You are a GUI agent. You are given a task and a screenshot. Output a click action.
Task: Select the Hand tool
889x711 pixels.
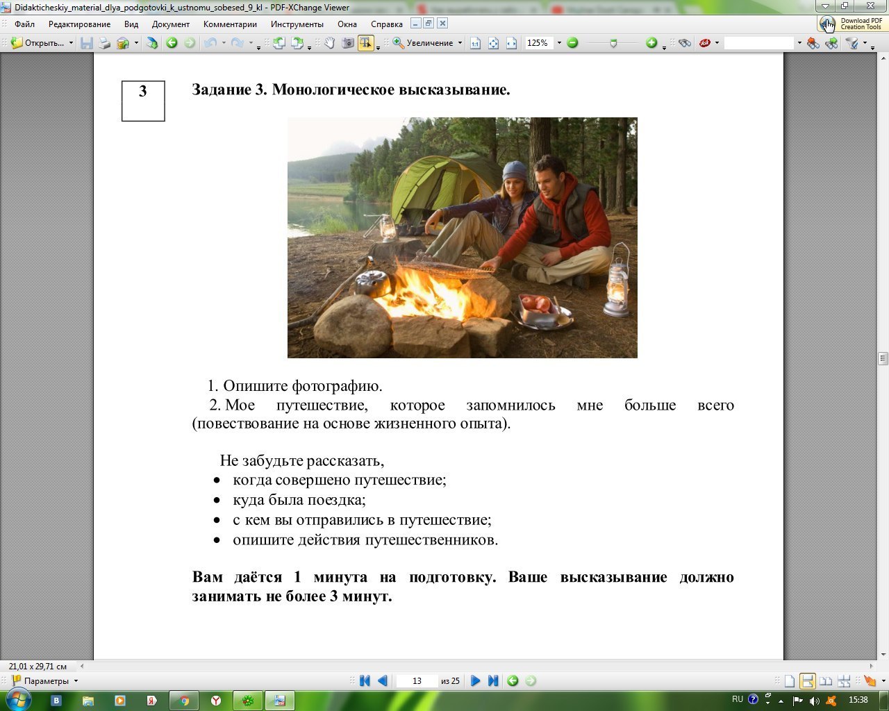(x=329, y=43)
